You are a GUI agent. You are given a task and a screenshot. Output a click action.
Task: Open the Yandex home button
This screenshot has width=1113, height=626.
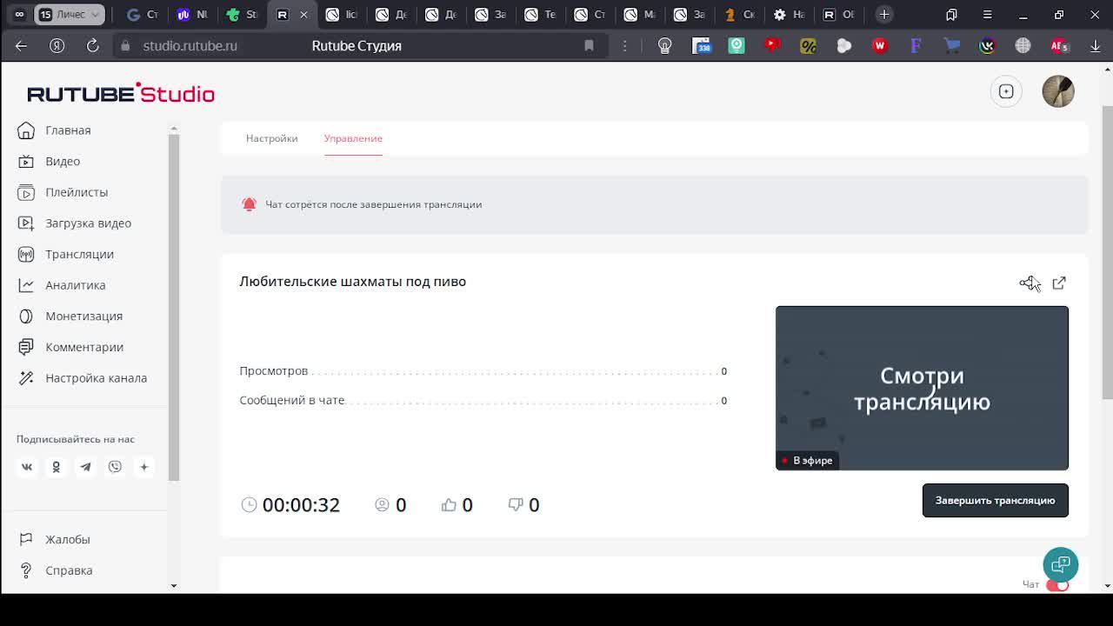[x=57, y=46]
